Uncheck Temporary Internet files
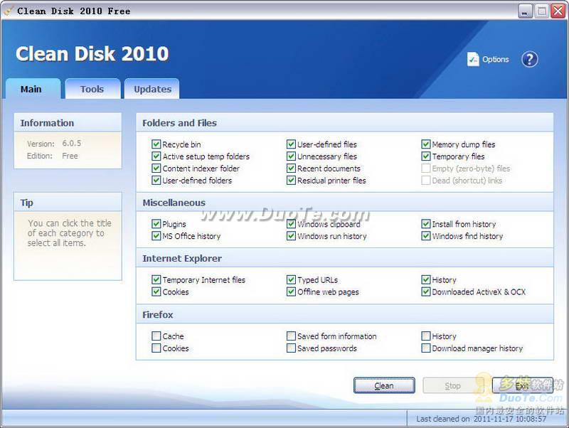This screenshot has height=428, width=569. coord(156,280)
